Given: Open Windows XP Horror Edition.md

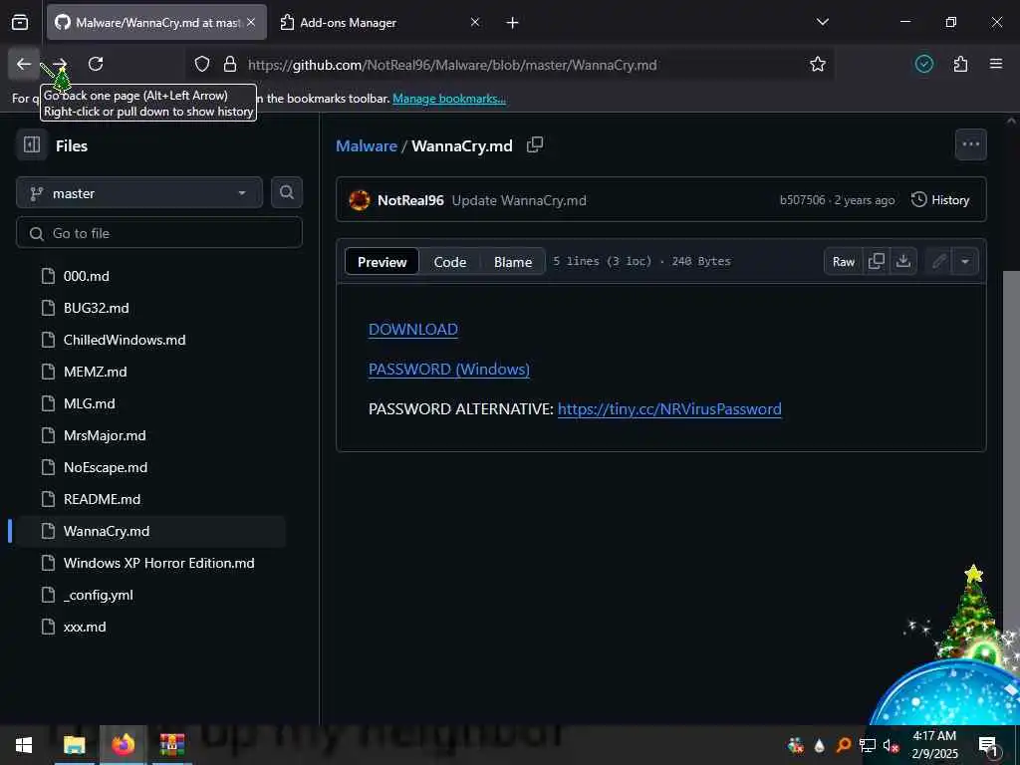Looking at the screenshot, I should (x=158, y=563).
